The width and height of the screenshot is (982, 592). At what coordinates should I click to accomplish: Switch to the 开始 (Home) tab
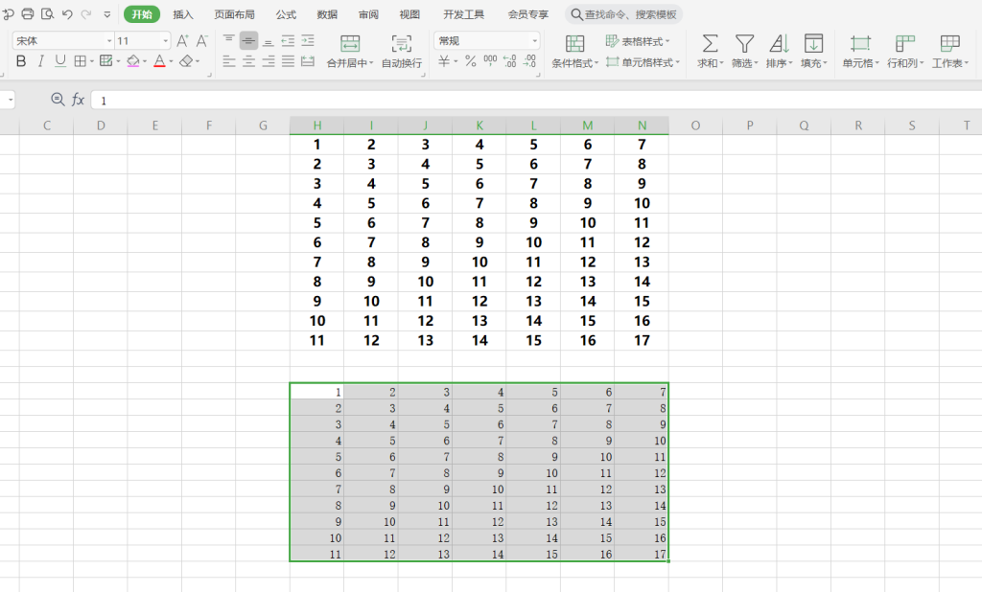pos(142,13)
